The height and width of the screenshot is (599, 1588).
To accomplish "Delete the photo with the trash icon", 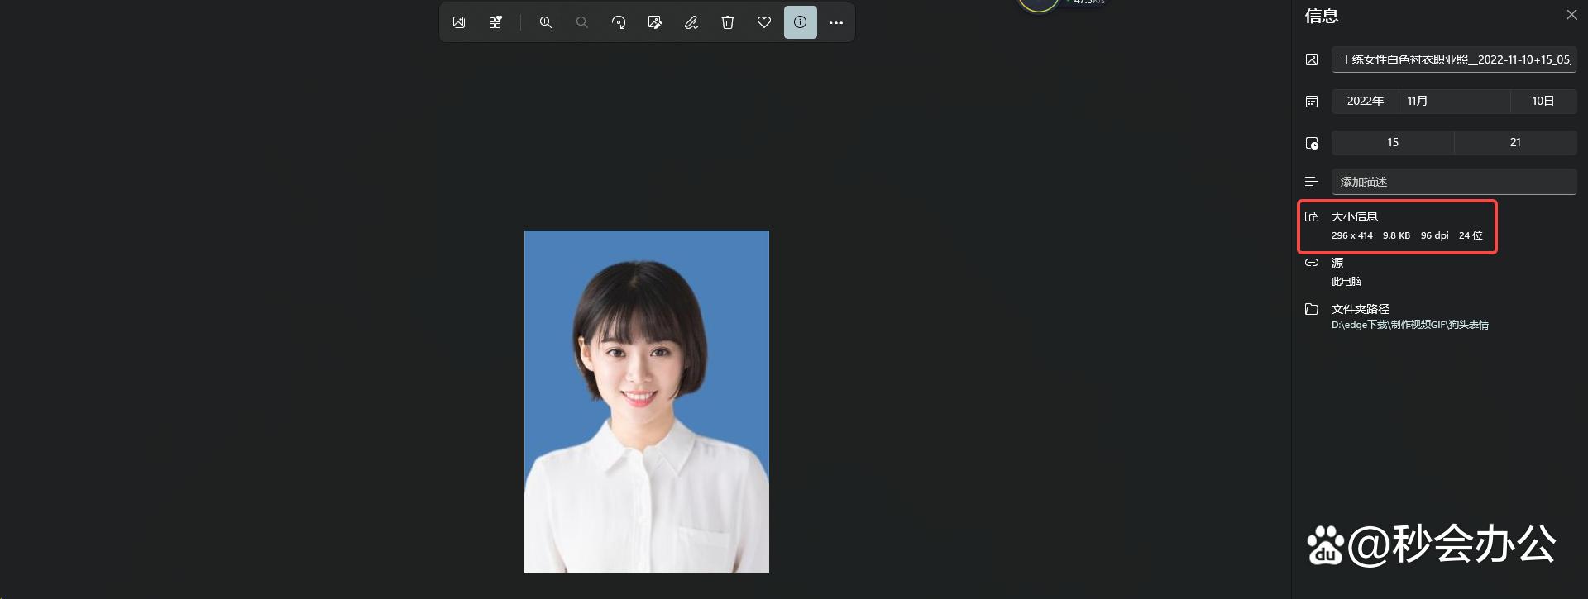I will tap(728, 22).
